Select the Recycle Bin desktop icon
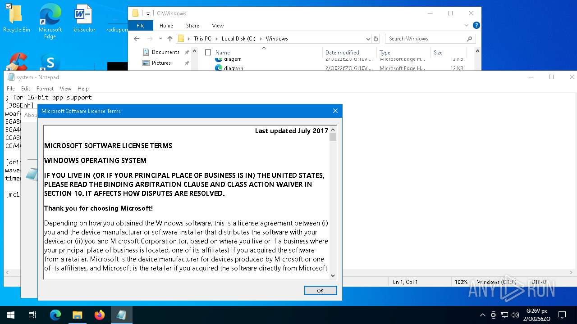 pos(17,19)
